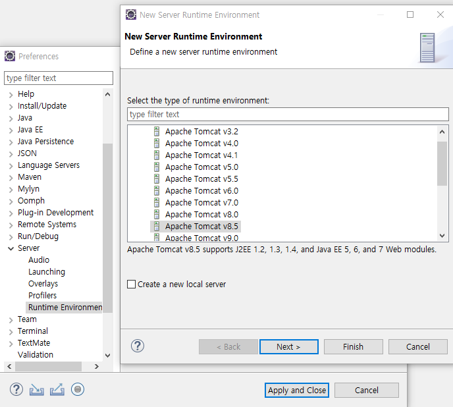This screenshot has width=453, height=407.
Task: Expand the Java EE preferences node
Action: click(x=11, y=130)
